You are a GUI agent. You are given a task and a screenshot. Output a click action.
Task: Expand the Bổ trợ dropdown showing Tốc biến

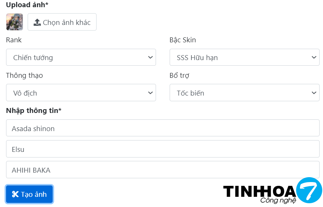pos(244,93)
